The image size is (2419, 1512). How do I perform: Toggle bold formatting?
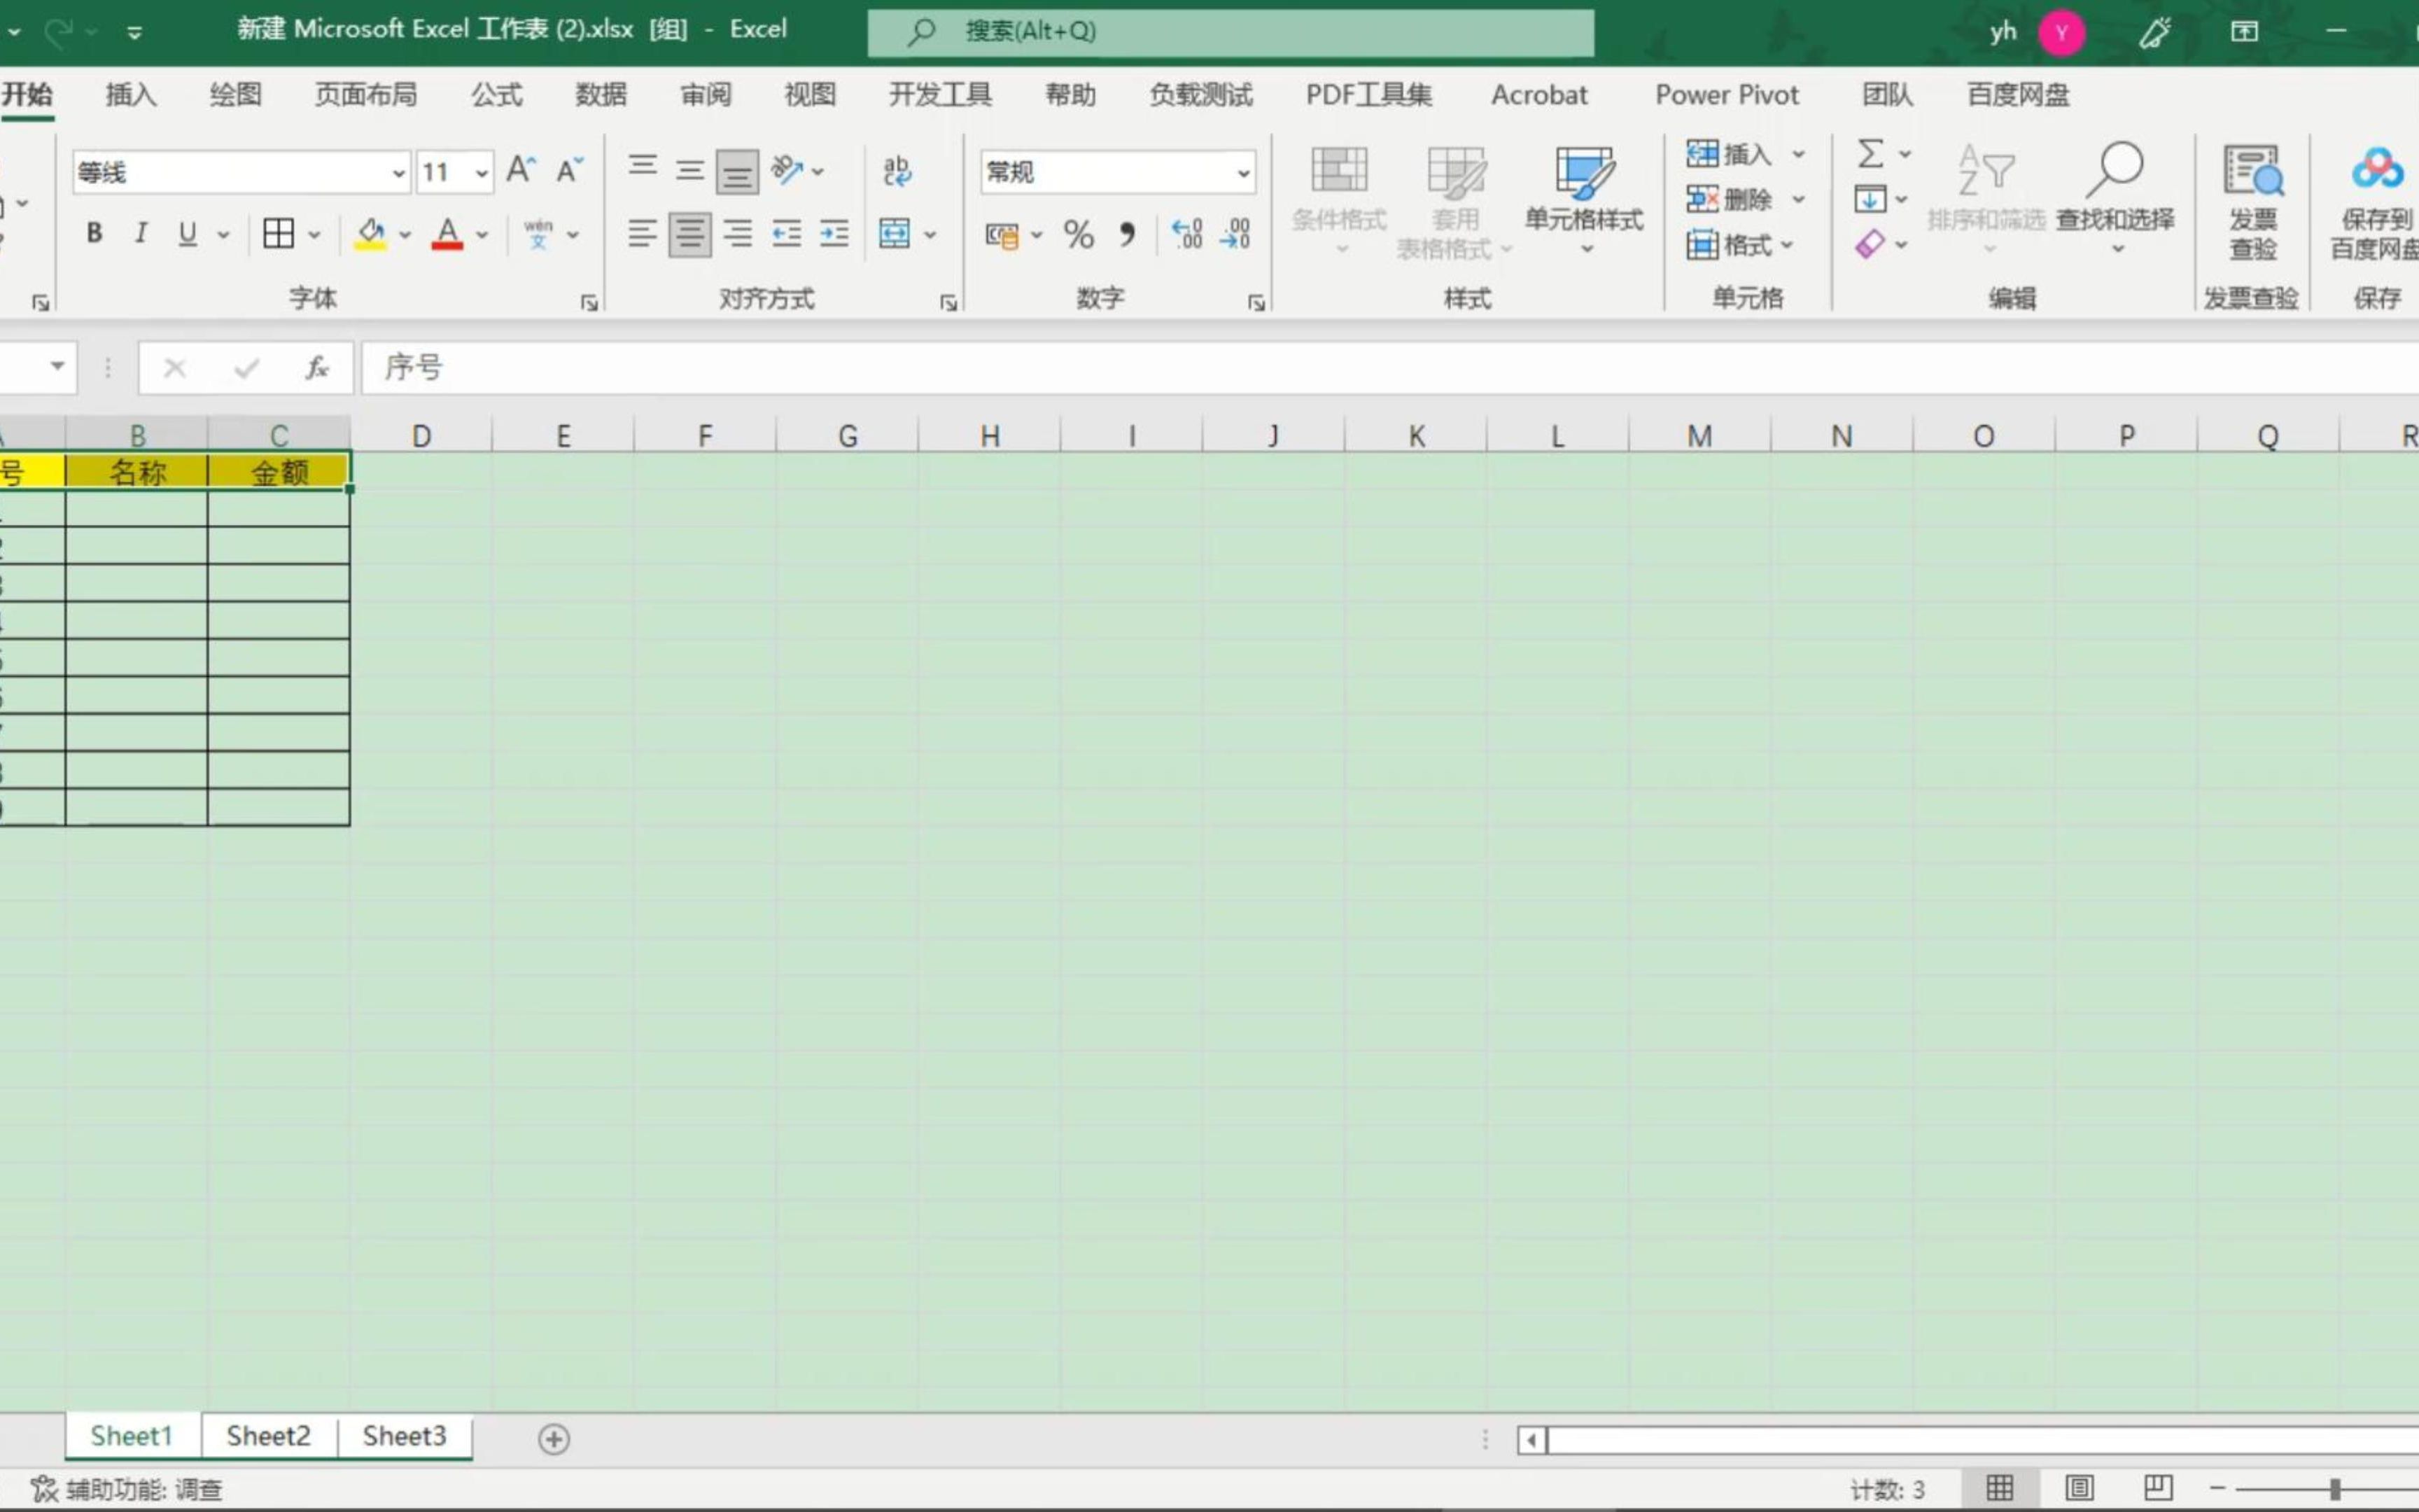pyautogui.click(x=95, y=234)
